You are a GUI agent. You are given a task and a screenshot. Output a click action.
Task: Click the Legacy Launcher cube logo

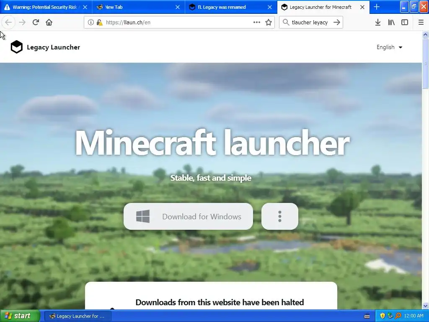coord(16,47)
